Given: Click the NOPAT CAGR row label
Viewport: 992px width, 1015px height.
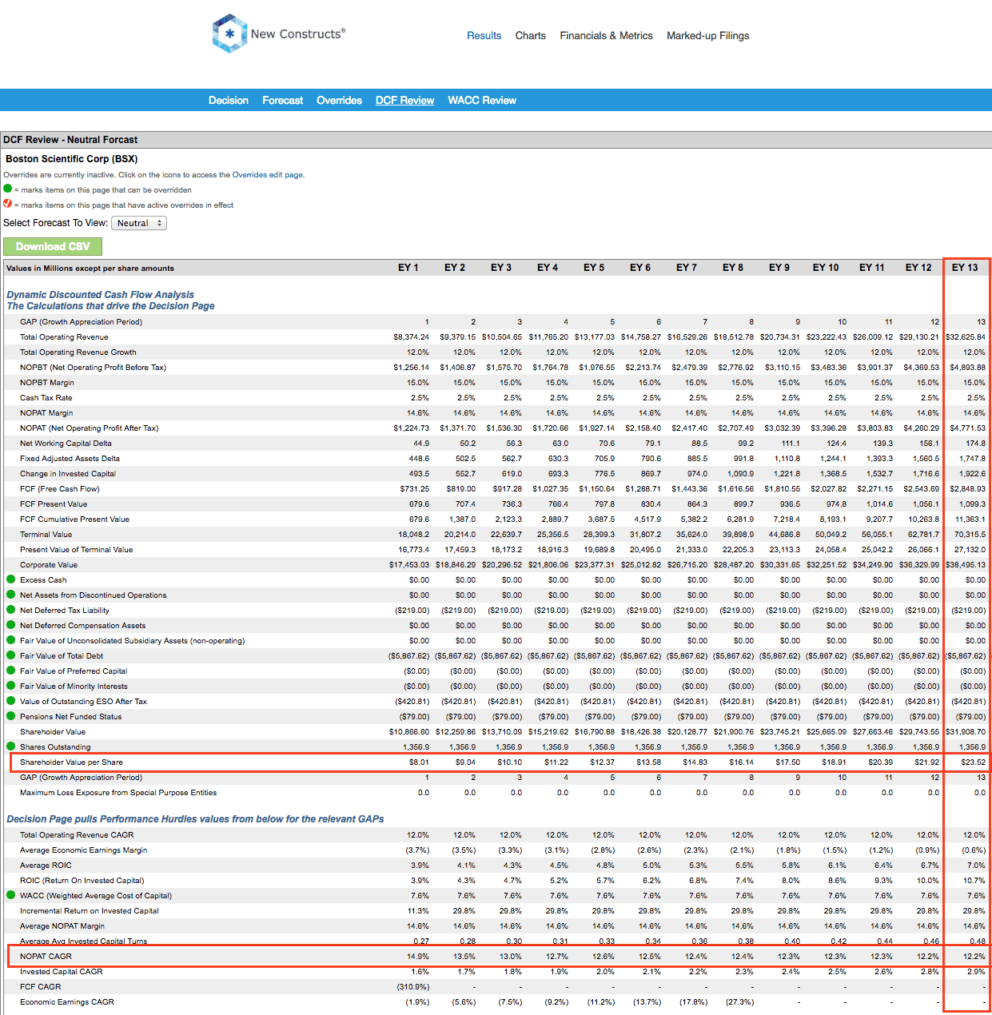Looking at the screenshot, I should (x=46, y=956).
